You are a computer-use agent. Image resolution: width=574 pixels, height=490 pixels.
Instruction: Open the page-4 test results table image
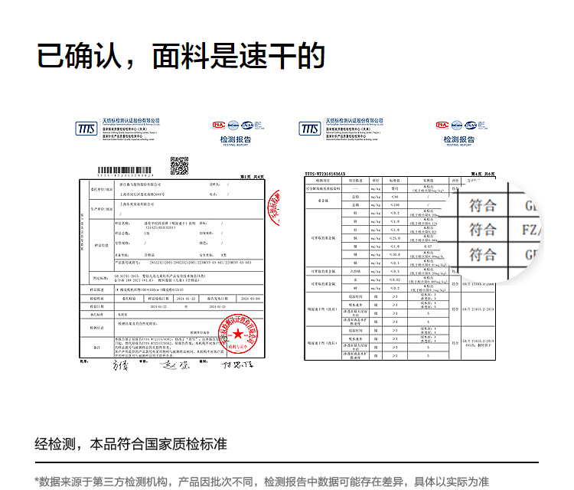pyautogui.click(x=400, y=268)
